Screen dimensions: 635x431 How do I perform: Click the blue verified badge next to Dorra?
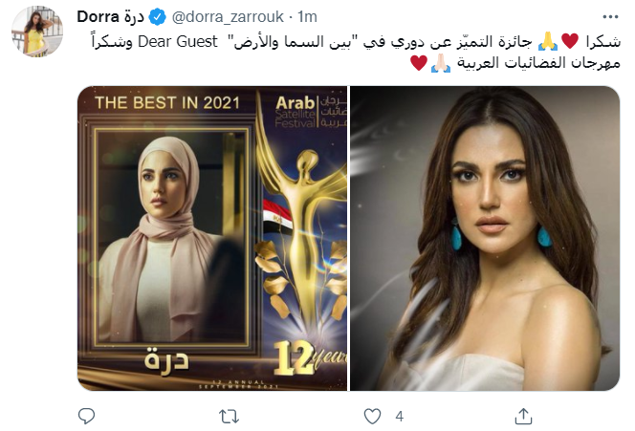tap(158, 17)
